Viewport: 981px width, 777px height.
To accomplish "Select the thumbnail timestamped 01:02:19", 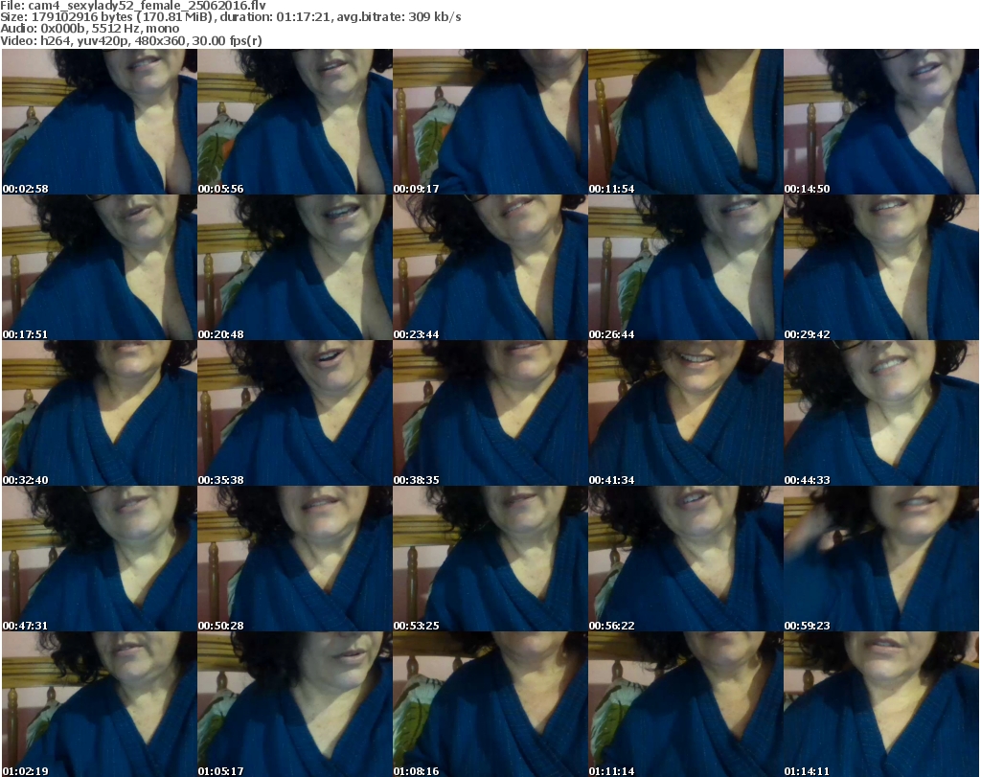I will 100,704.
